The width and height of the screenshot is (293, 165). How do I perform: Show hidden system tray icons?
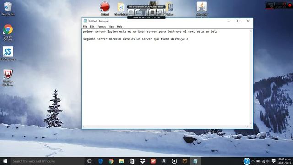[x=253, y=161]
